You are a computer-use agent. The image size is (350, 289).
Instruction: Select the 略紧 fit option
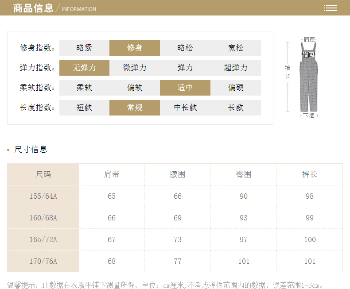coord(84,48)
